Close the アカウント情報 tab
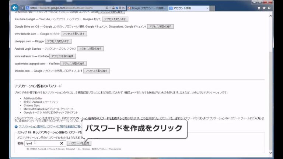Screen dimensions: 283x159 [x=207, y=8]
